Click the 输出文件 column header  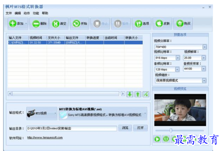pyautogui.click(x=75, y=38)
